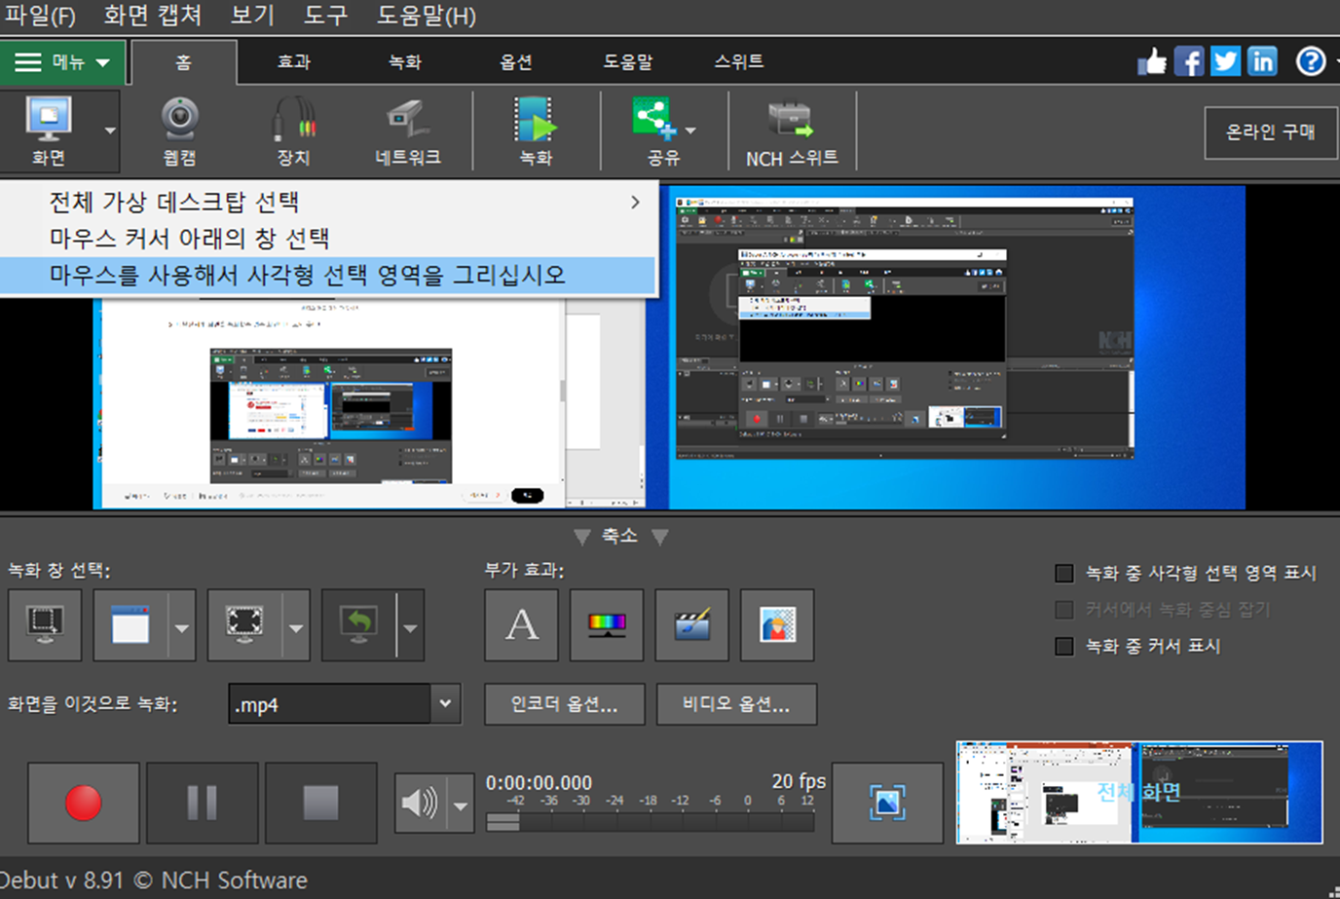Screen dimensions: 1340x899
Task: Add a text overlay effect
Action: (521, 624)
